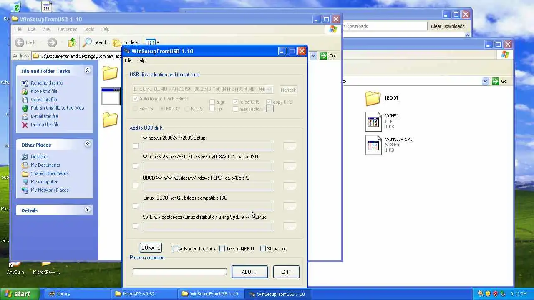This screenshot has width=534, height=300.
Task: Open address bar dropdown in MicroXP window
Action: [485, 81]
